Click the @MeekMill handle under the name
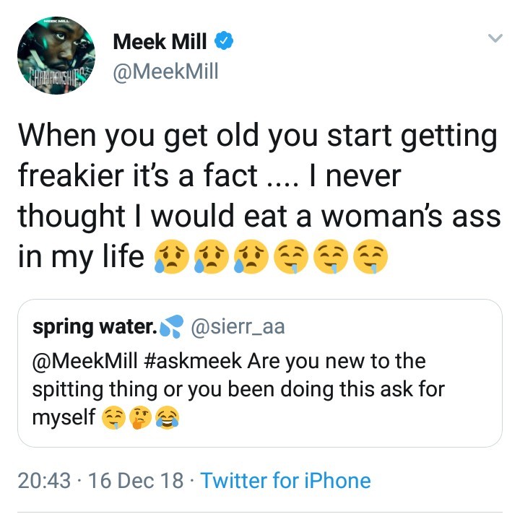 pos(165,72)
